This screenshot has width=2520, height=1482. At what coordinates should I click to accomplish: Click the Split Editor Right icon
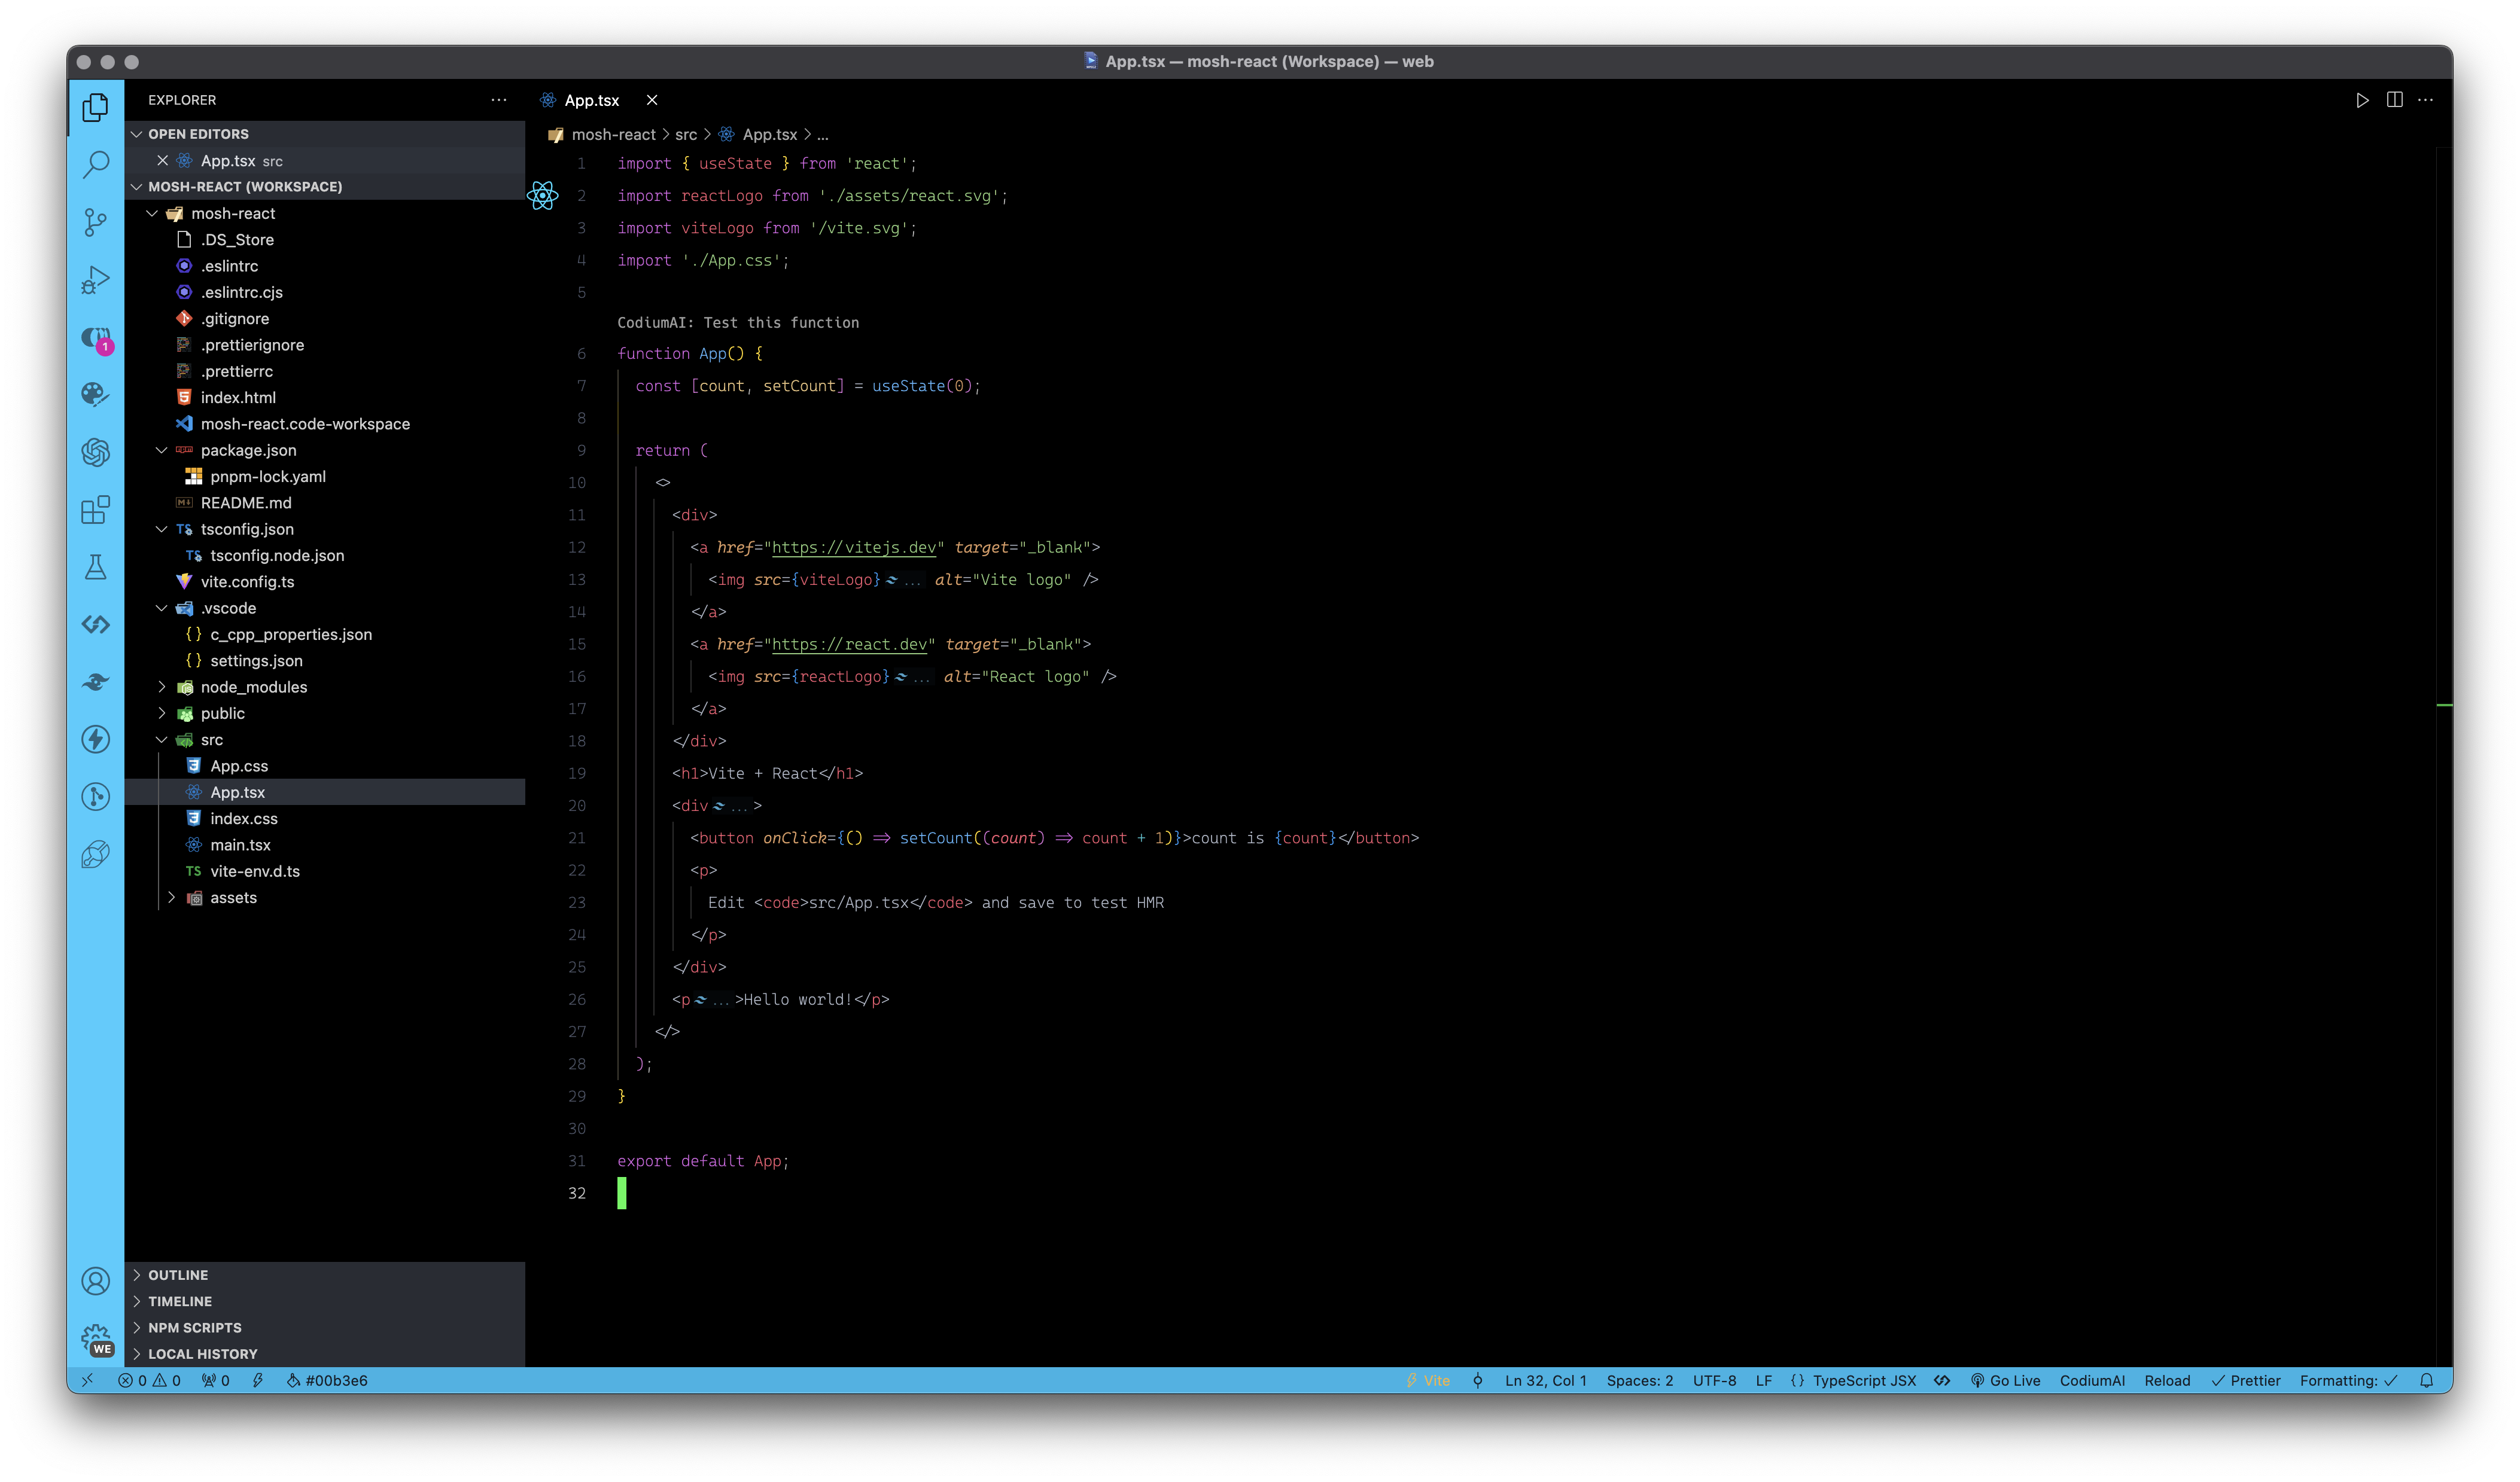pos(2394,100)
